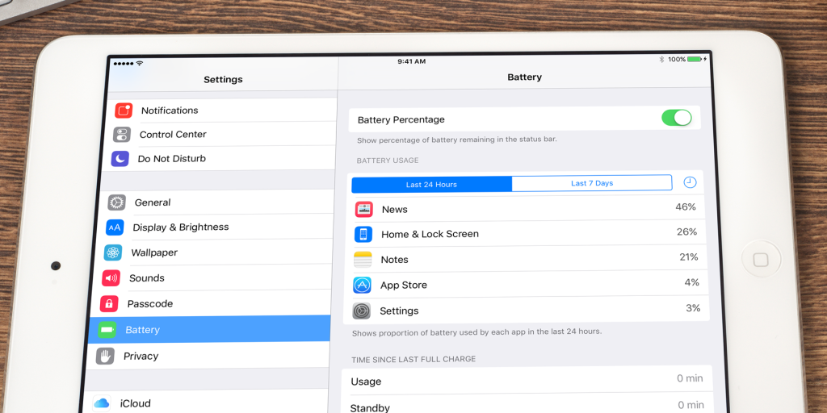Tap the Notes app icon
827x413 pixels.
[363, 259]
